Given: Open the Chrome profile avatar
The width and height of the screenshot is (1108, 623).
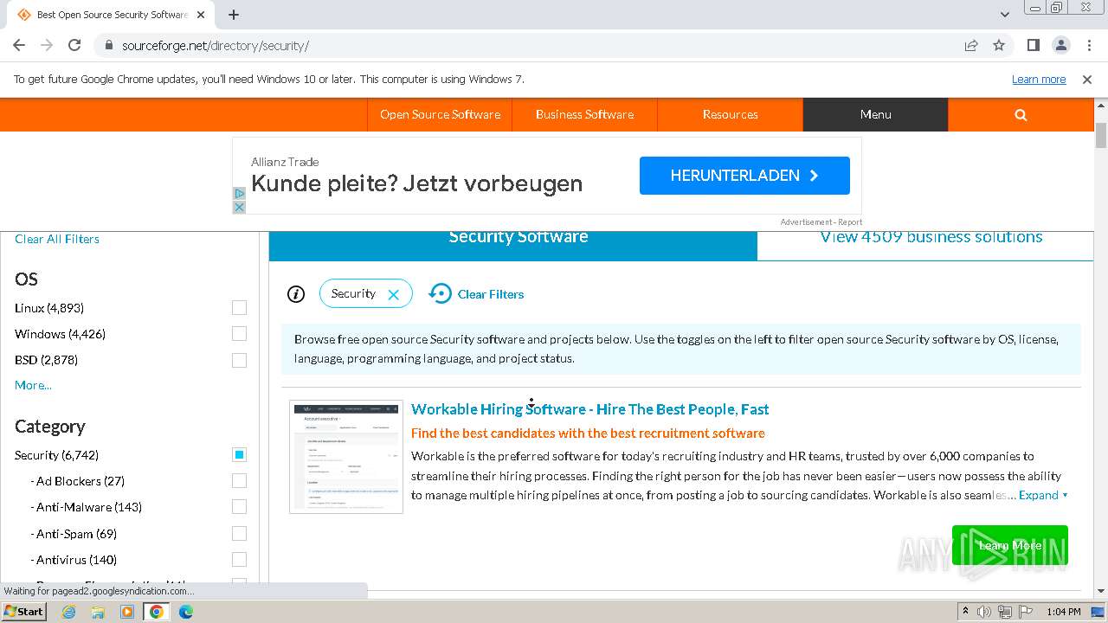Looking at the screenshot, I should [x=1060, y=45].
